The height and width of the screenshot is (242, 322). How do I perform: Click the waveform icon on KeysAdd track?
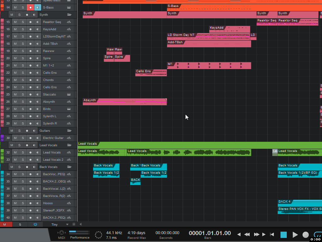[69, 29]
